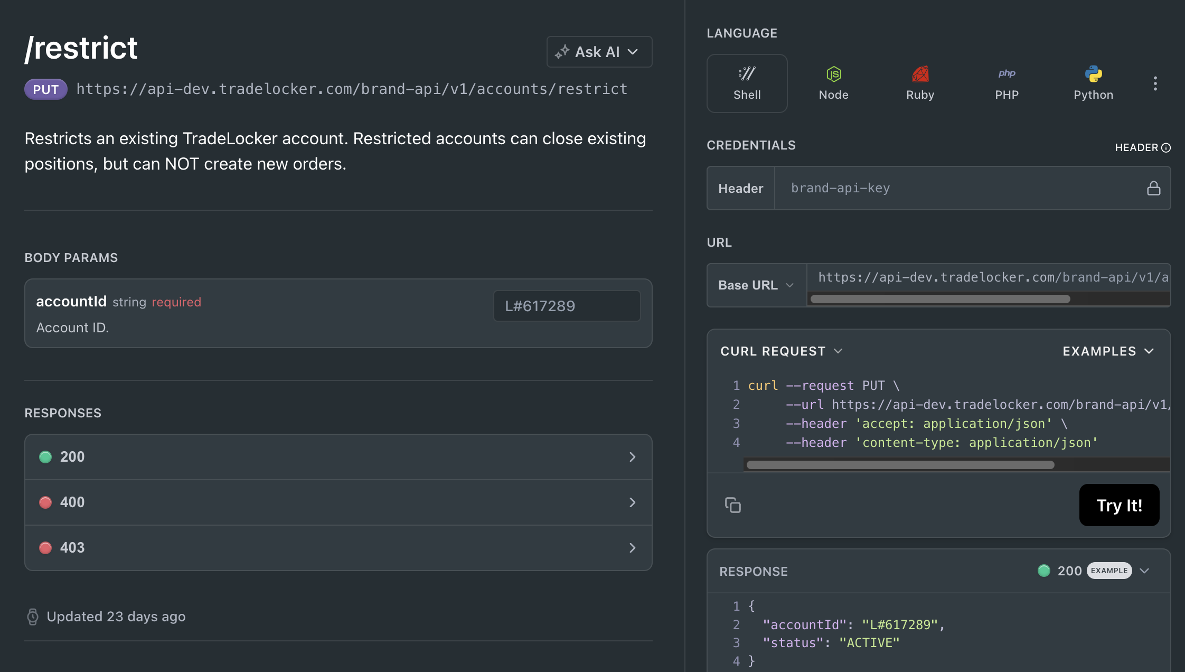This screenshot has width=1185, height=672.
Task: Open the CURL REQUEST dropdown
Action: (782, 351)
